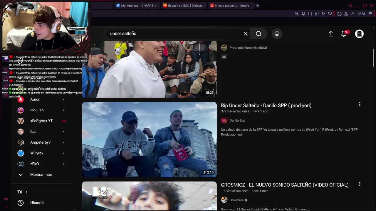The width and height of the screenshot is (376, 211).
Task: Open options menu for GROSMICZ video
Action: 360,184
